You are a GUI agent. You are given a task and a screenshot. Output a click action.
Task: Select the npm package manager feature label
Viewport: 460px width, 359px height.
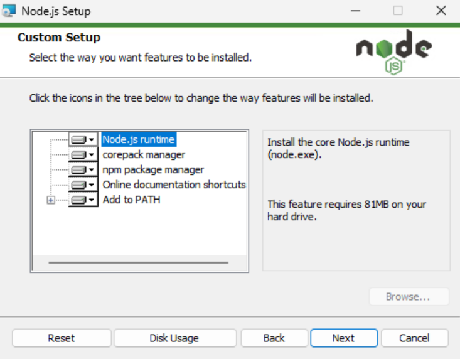153,169
